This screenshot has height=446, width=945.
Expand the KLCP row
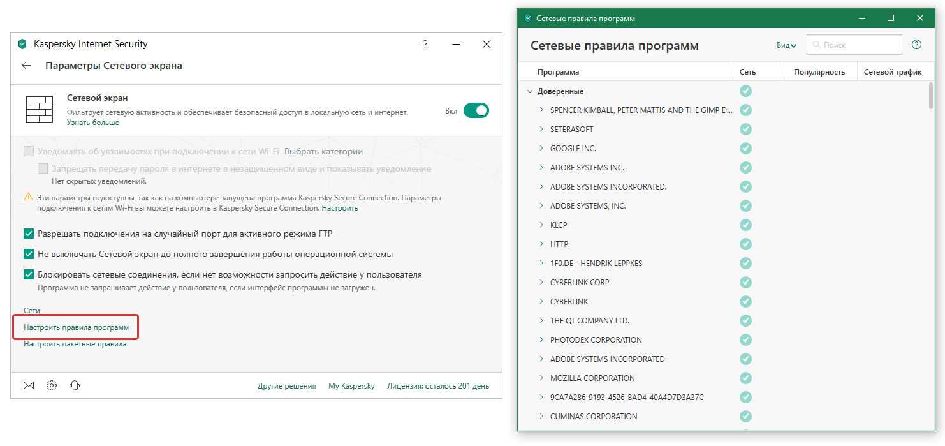coord(542,225)
